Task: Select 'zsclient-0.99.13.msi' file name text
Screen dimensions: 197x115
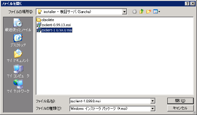Action: pyautogui.click(x=56, y=25)
